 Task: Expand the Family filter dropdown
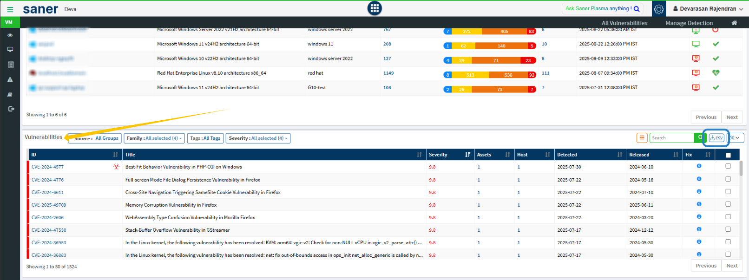click(154, 138)
